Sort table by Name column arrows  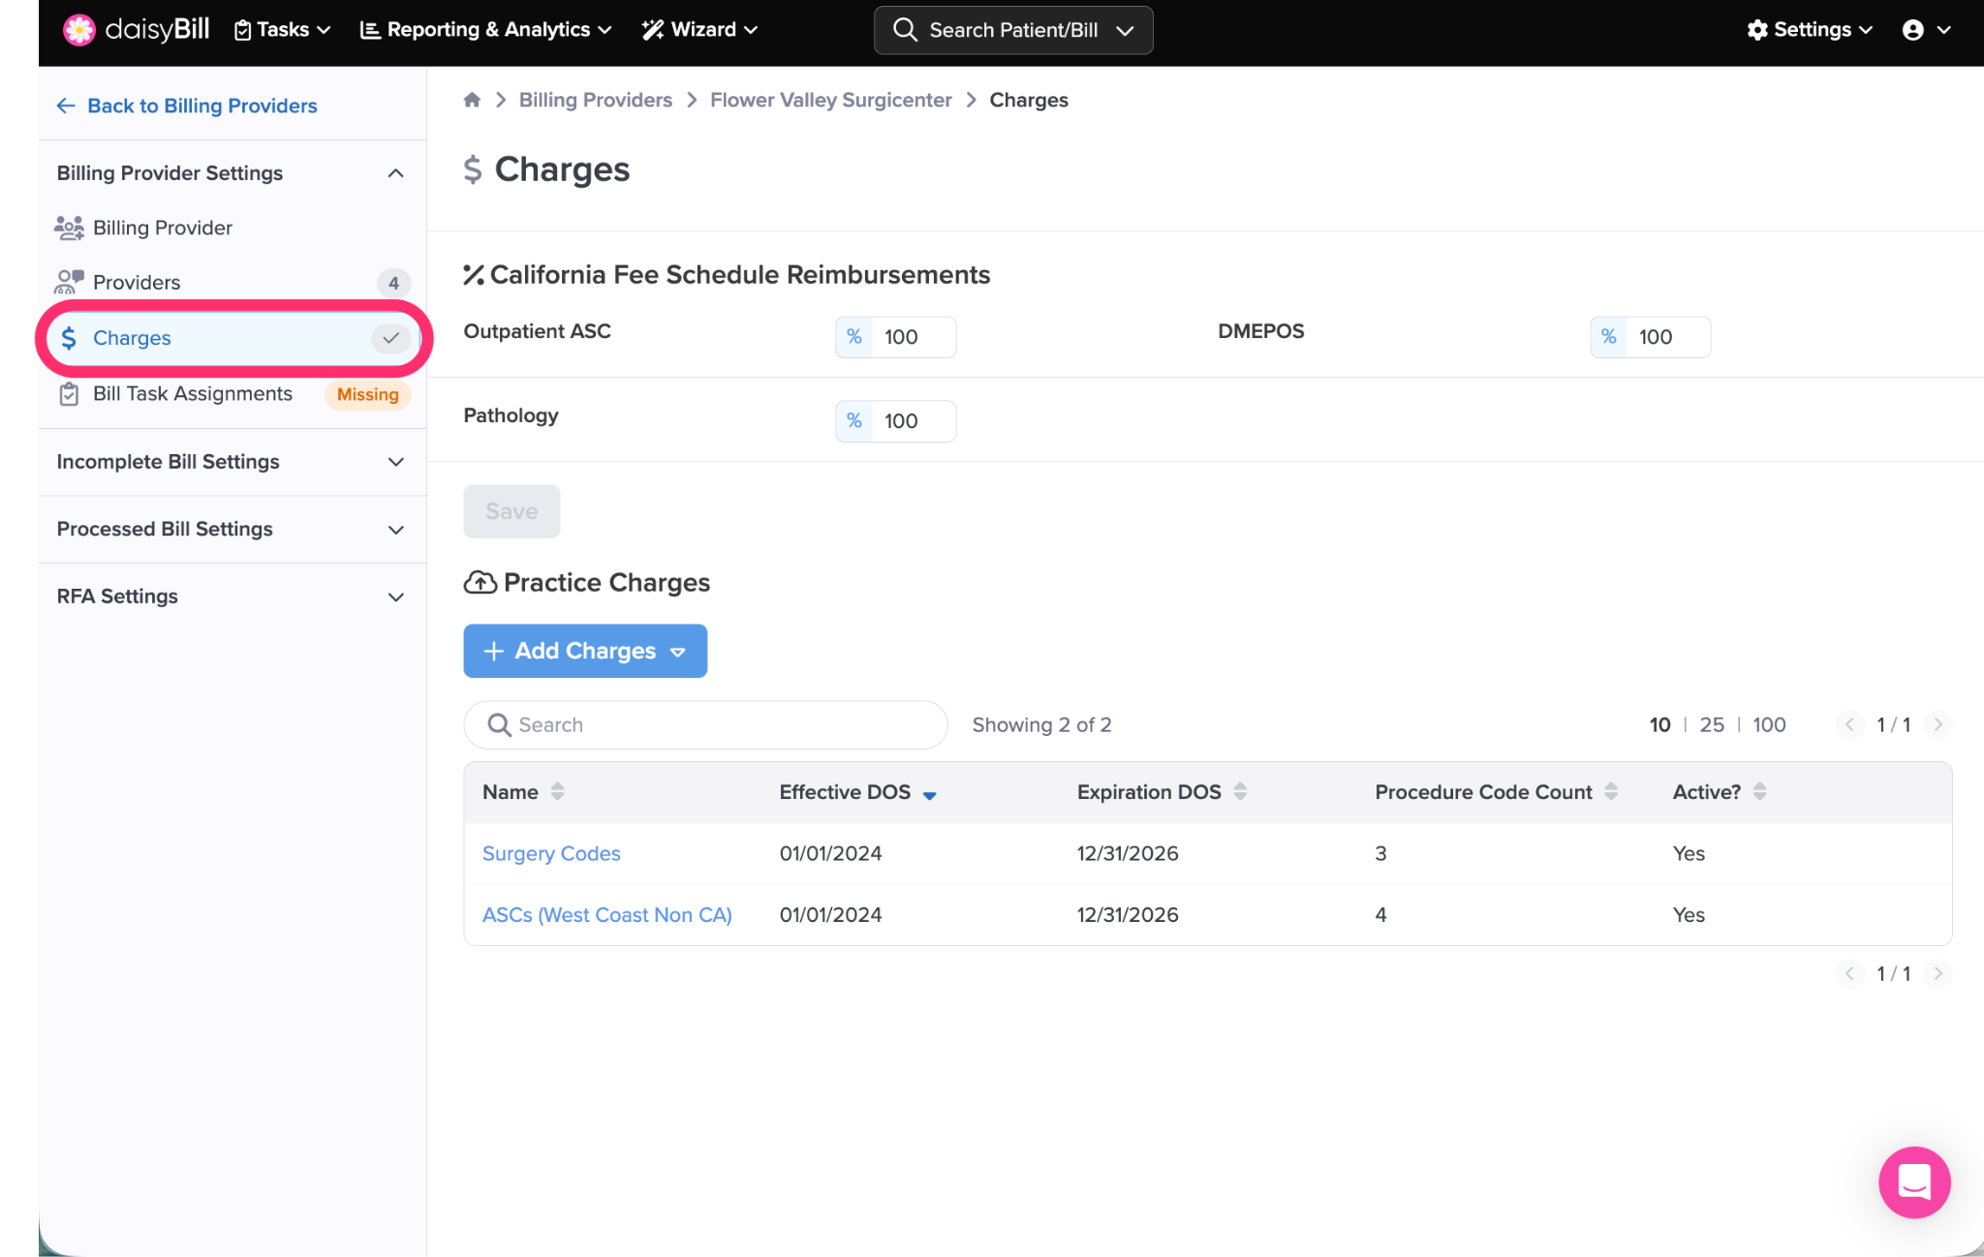(557, 791)
